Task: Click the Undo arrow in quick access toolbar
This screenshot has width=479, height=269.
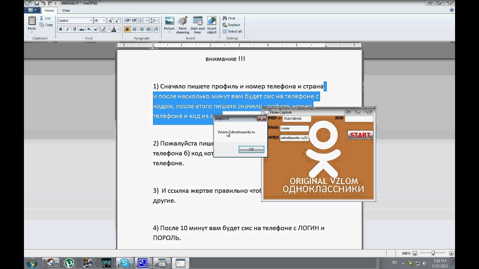Action: pos(43,3)
